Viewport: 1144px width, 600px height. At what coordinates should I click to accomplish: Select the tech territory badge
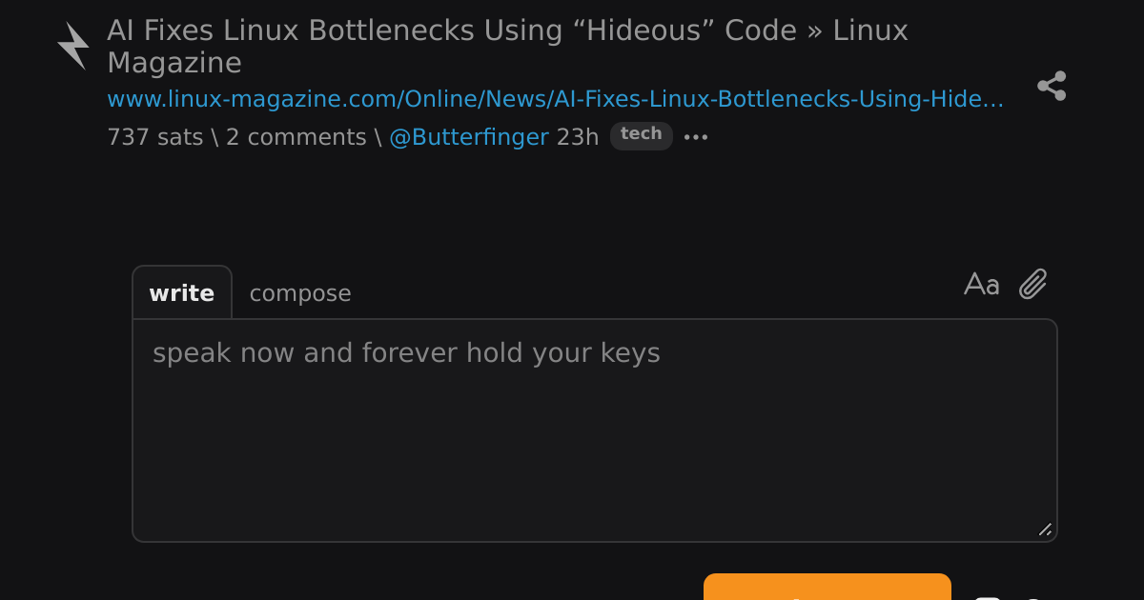click(642, 135)
